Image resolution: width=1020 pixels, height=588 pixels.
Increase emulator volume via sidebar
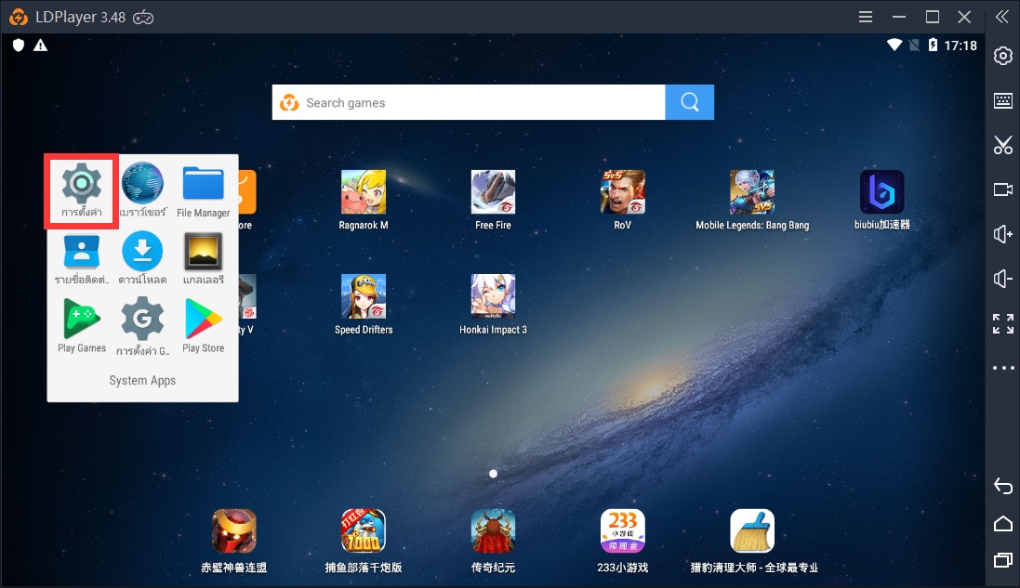pyautogui.click(x=1002, y=234)
